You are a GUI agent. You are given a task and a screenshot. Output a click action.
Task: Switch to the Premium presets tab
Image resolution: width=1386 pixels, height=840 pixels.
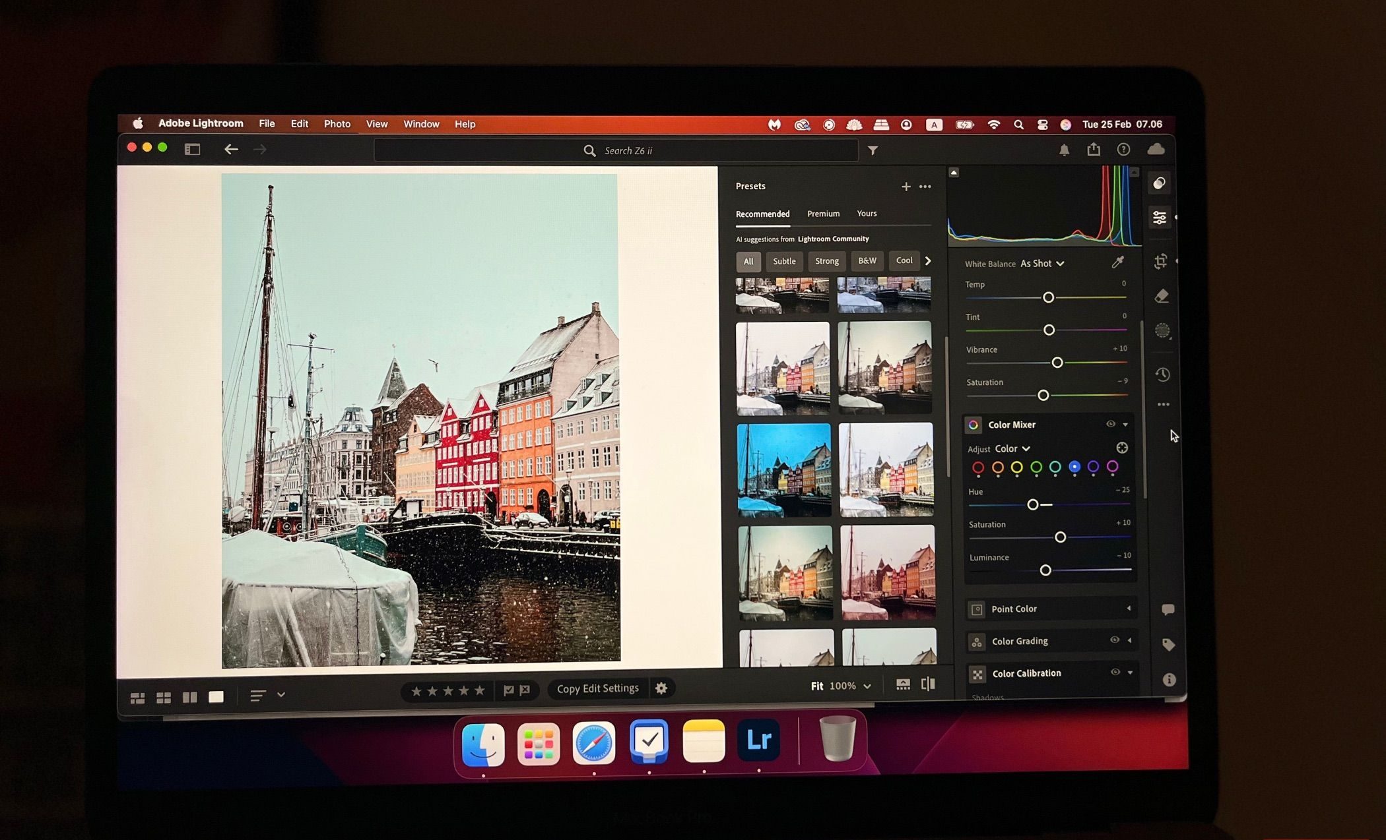pos(823,214)
